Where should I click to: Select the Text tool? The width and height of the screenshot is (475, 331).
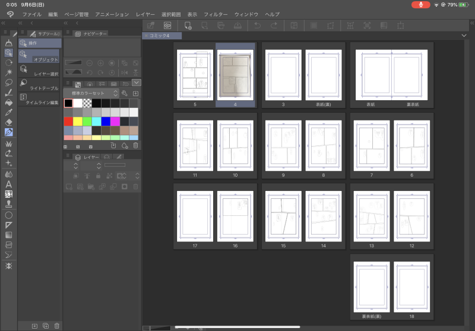pyautogui.click(x=9, y=184)
